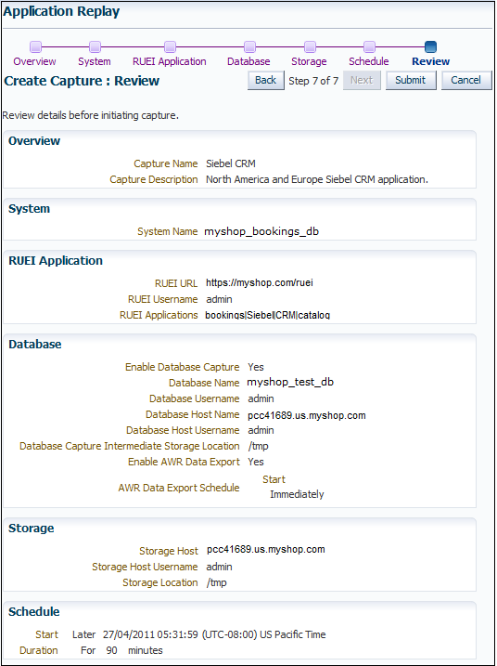The width and height of the screenshot is (497, 666).
Task: Click the greyed-out Next button
Action: [x=362, y=80]
